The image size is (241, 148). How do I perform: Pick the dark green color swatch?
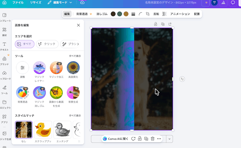click(x=120, y=14)
